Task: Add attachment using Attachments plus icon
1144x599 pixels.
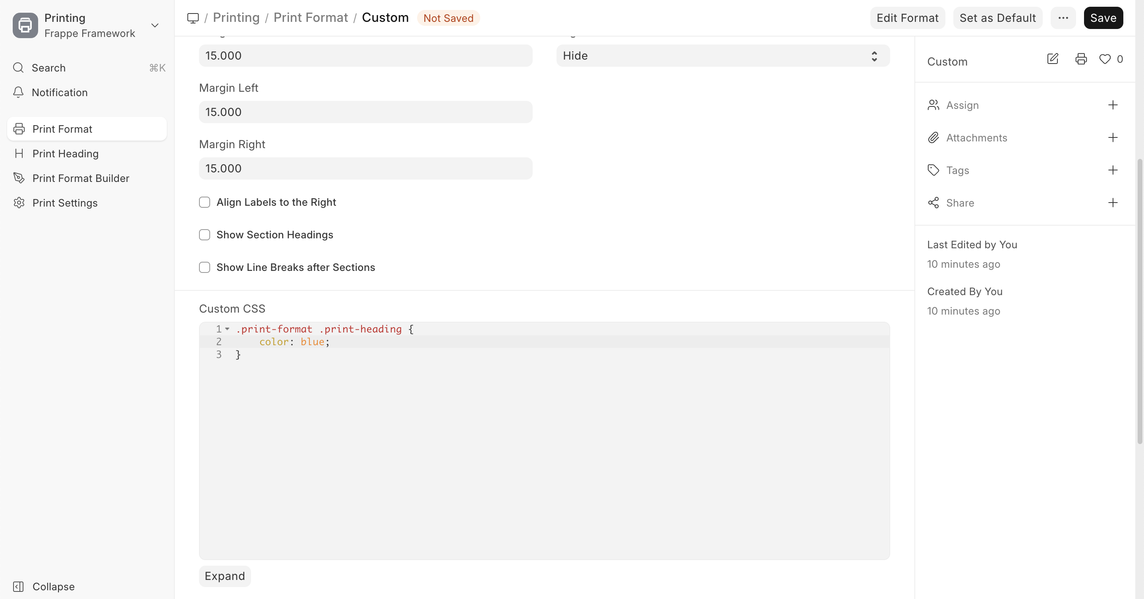Action: (x=1113, y=138)
